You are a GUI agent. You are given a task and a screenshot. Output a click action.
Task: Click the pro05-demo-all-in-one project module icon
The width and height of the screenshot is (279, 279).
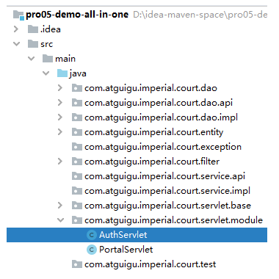pos(18,15)
